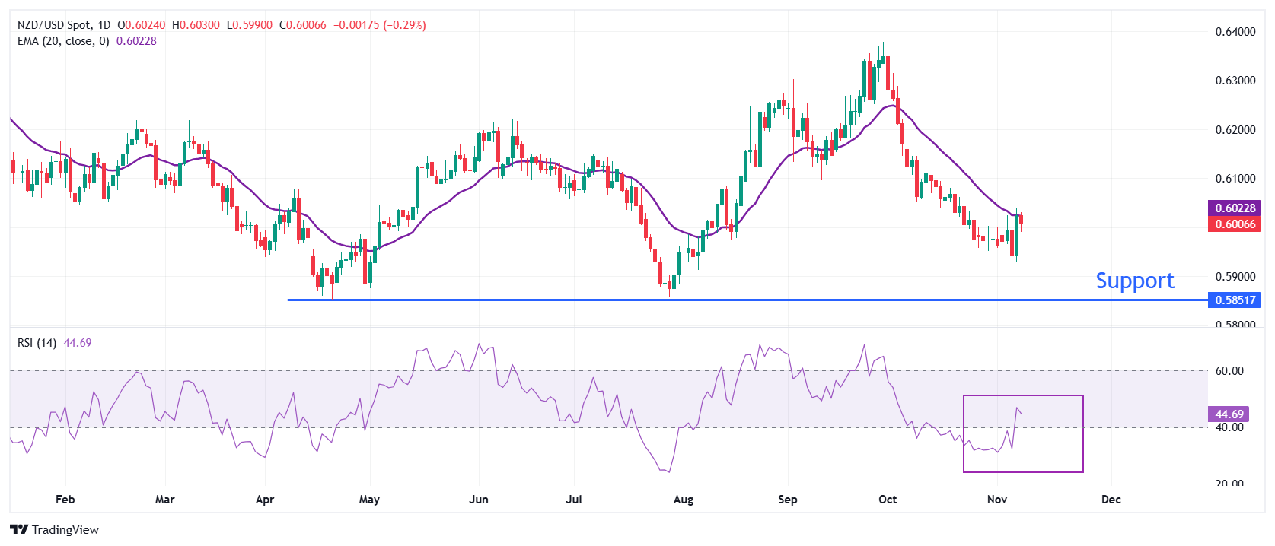Click the red current price tag 0.60066

[x=1234, y=224]
